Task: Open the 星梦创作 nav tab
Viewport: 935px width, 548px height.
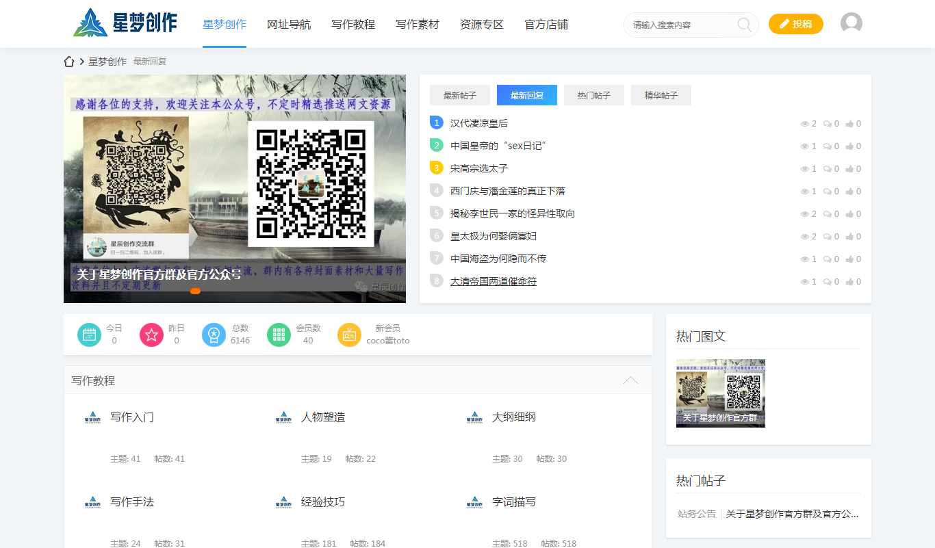Action: click(225, 25)
